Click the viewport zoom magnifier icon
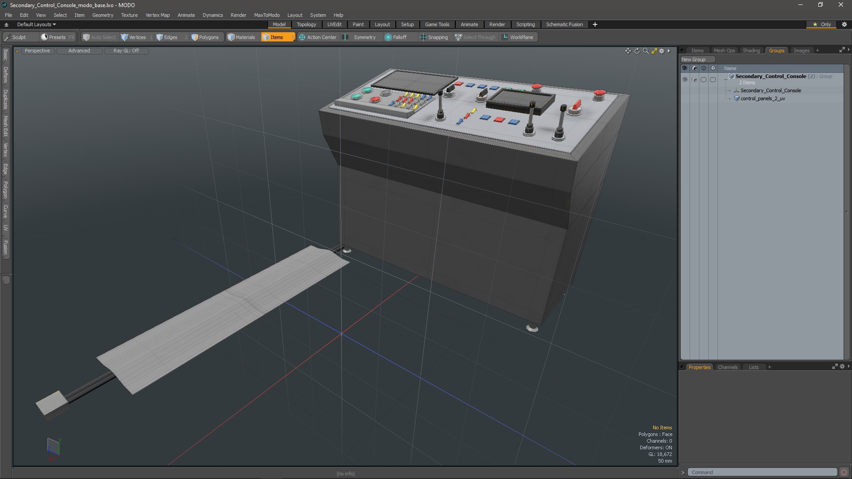The image size is (852, 479). [646, 51]
